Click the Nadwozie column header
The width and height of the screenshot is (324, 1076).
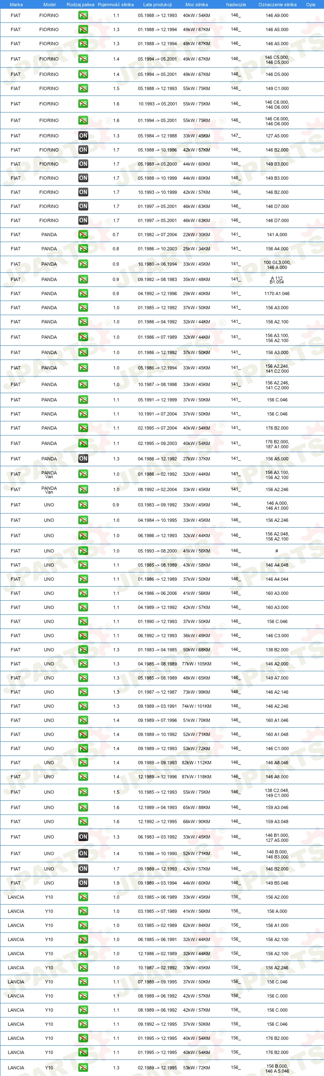pyautogui.click(x=236, y=5)
